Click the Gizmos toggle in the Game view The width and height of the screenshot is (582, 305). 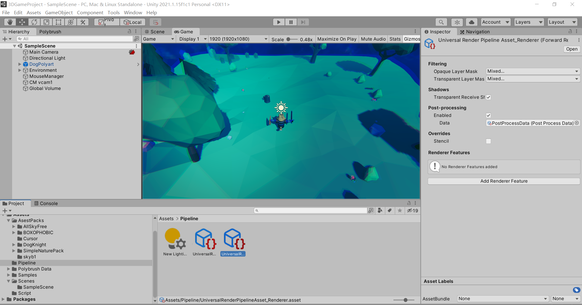point(412,39)
